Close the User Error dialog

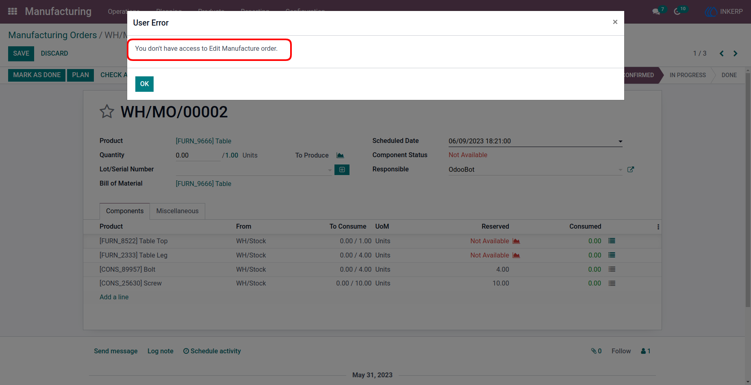pyautogui.click(x=615, y=22)
